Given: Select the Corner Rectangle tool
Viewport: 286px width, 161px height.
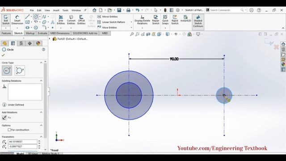Looking at the screenshot, I should (x=27, y=22).
